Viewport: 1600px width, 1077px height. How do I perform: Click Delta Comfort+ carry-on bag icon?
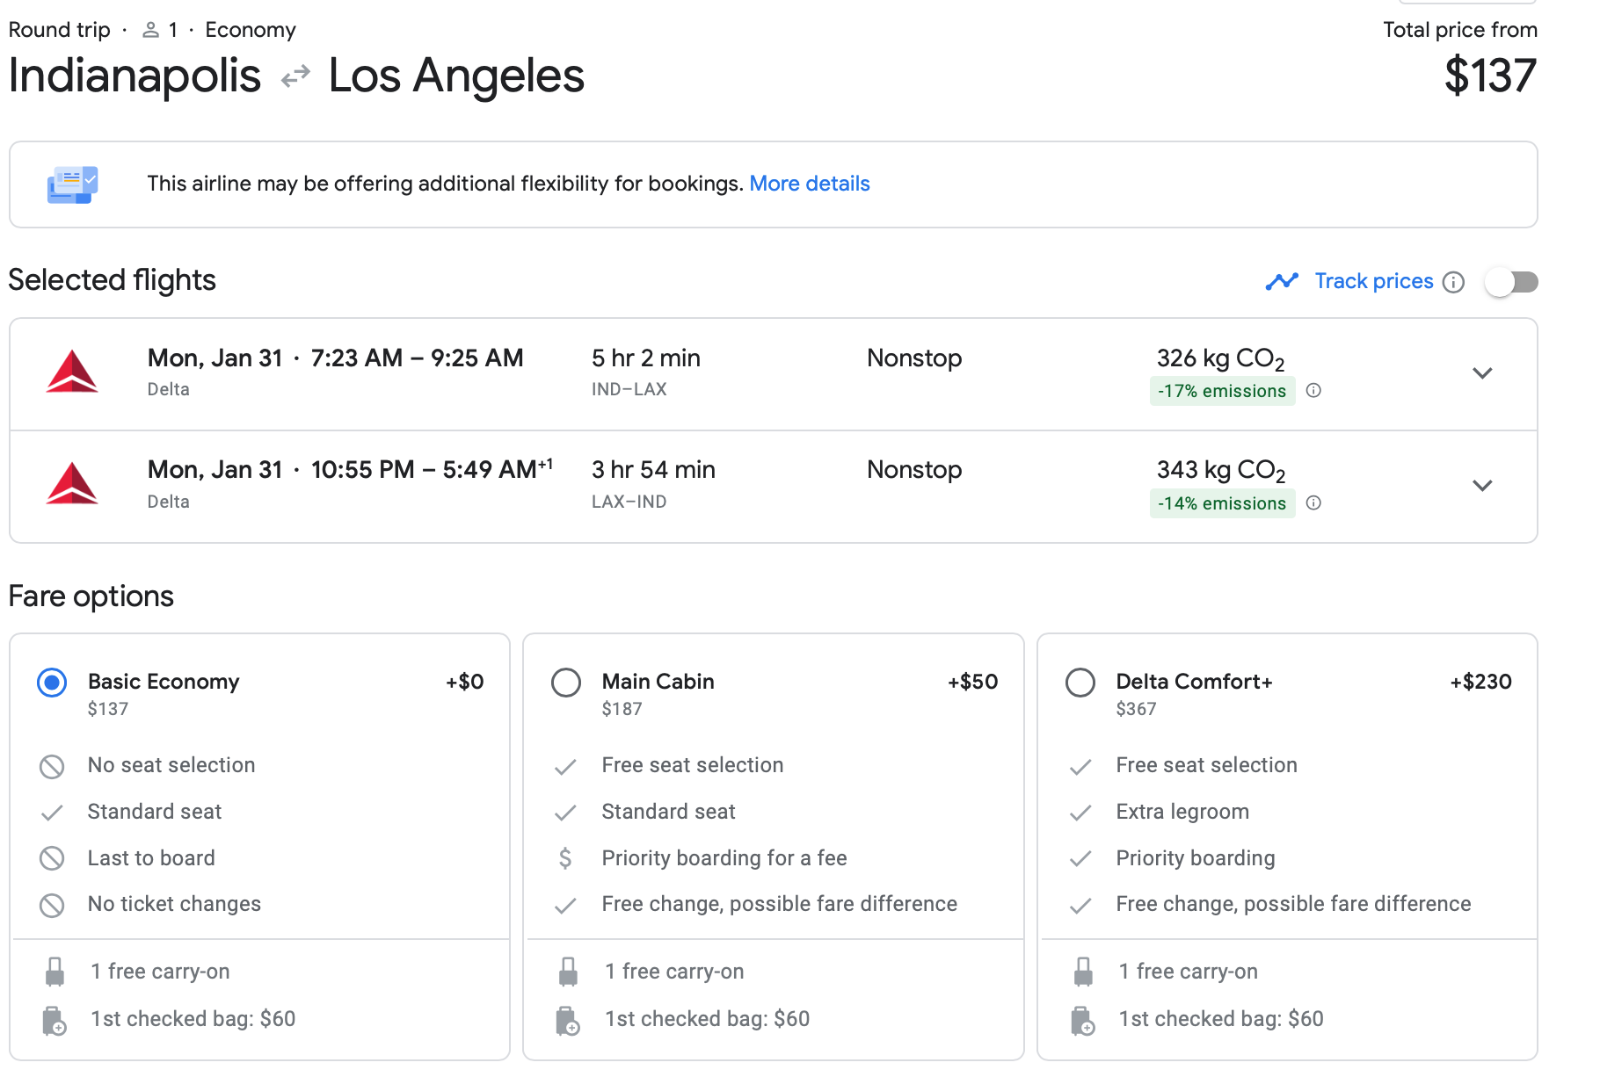[x=1083, y=972]
